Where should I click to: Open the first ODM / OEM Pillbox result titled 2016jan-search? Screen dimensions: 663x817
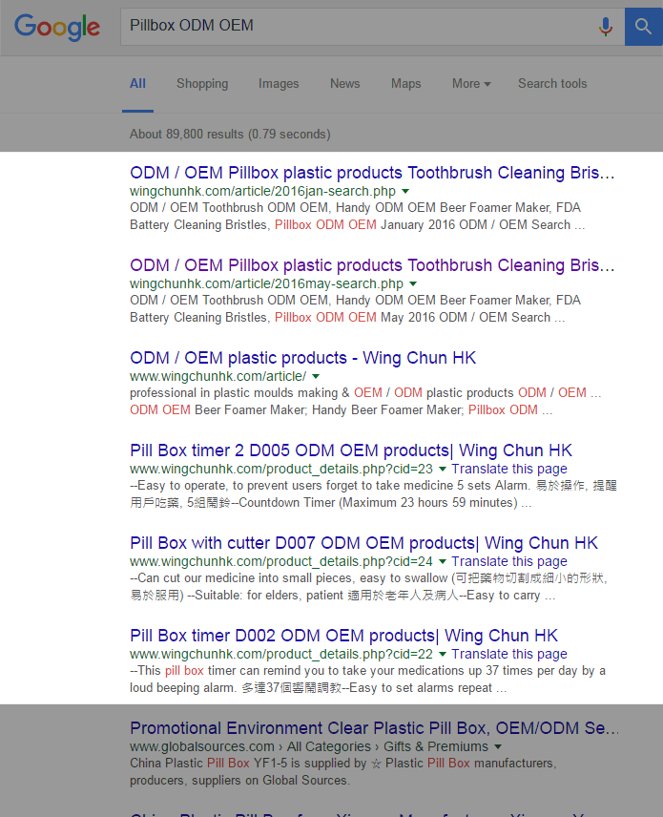point(372,173)
